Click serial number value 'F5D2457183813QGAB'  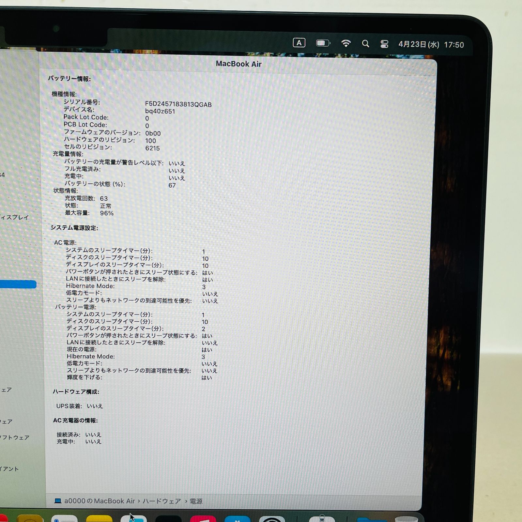tap(178, 104)
